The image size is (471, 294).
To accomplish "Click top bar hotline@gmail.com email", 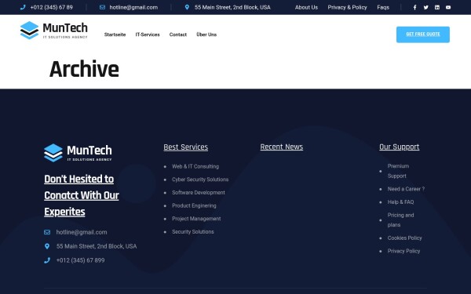I will (133, 7).
